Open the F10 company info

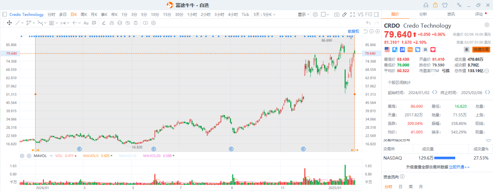pos(369,15)
